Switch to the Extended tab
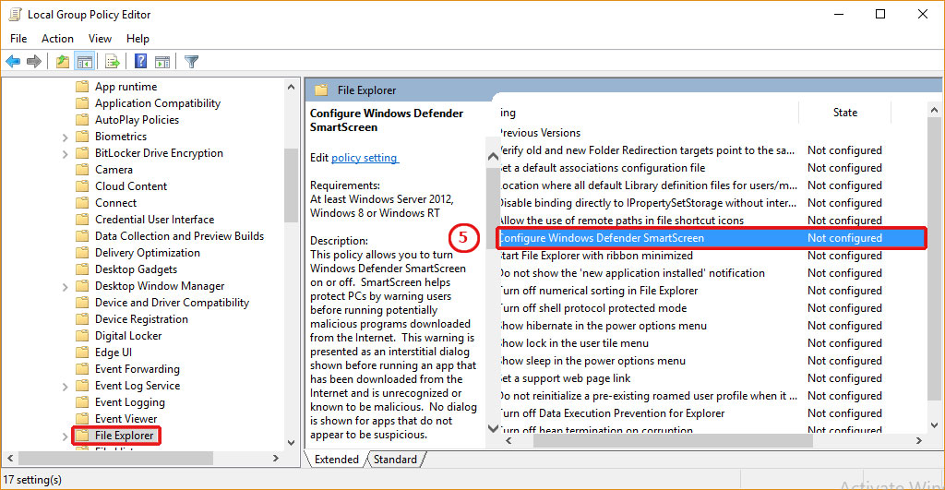945x490 pixels. pyautogui.click(x=336, y=460)
